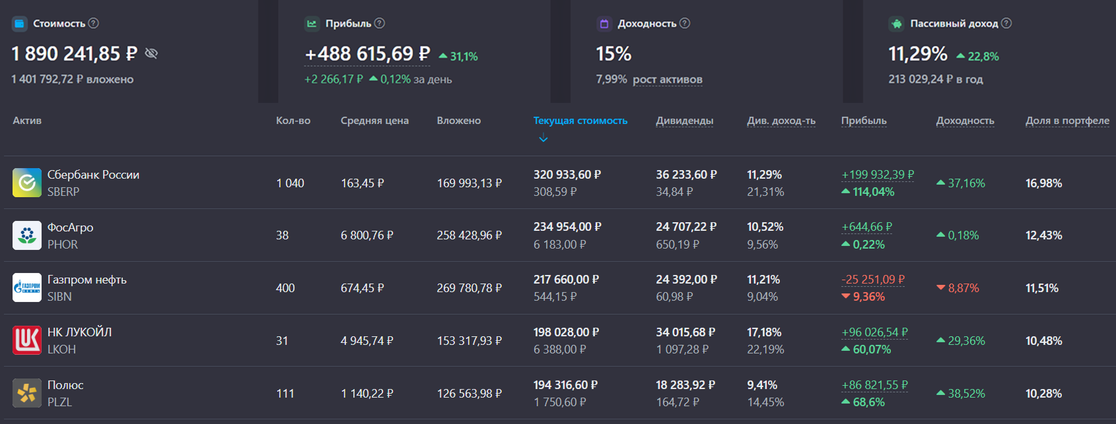Image resolution: width=1116 pixels, height=424 pixels.
Task: Open the рост активов link
Action: (x=668, y=80)
